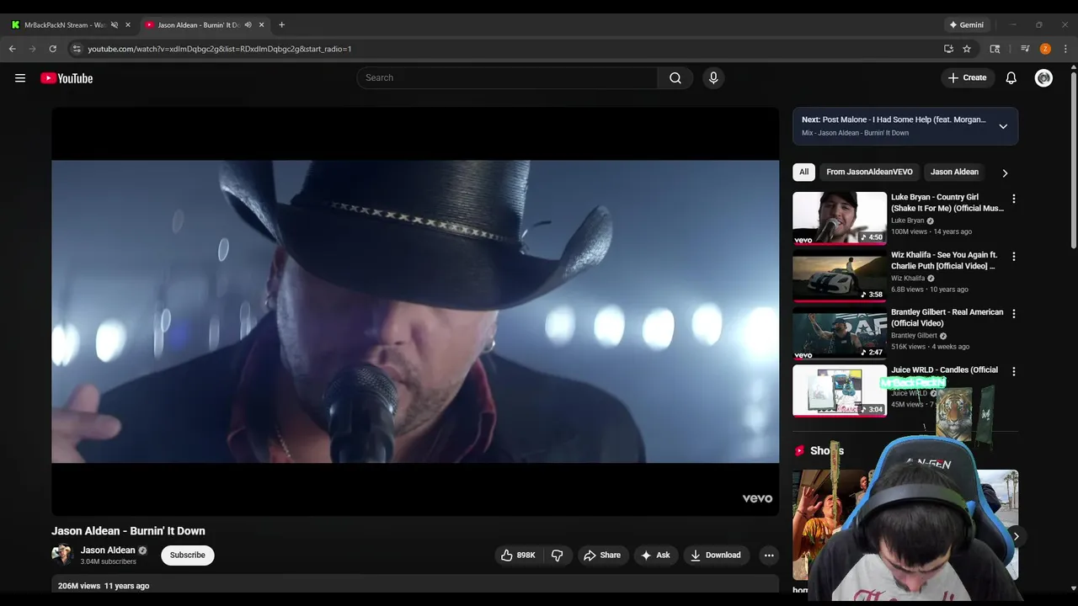This screenshot has height=606, width=1078.
Task: Mute the Jason Aldean tab audio
Action: click(x=248, y=25)
